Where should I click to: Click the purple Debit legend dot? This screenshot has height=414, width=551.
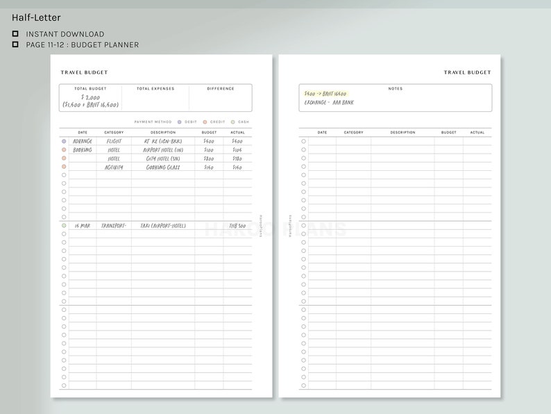(x=180, y=122)
